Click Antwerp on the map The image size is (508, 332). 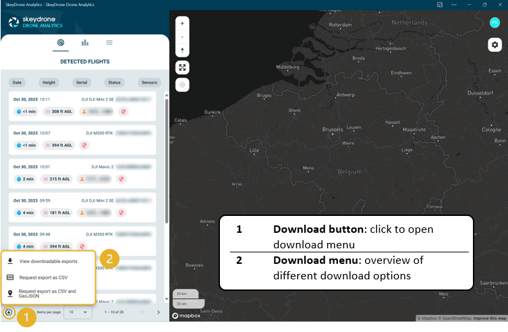click(x=345, y=95)
